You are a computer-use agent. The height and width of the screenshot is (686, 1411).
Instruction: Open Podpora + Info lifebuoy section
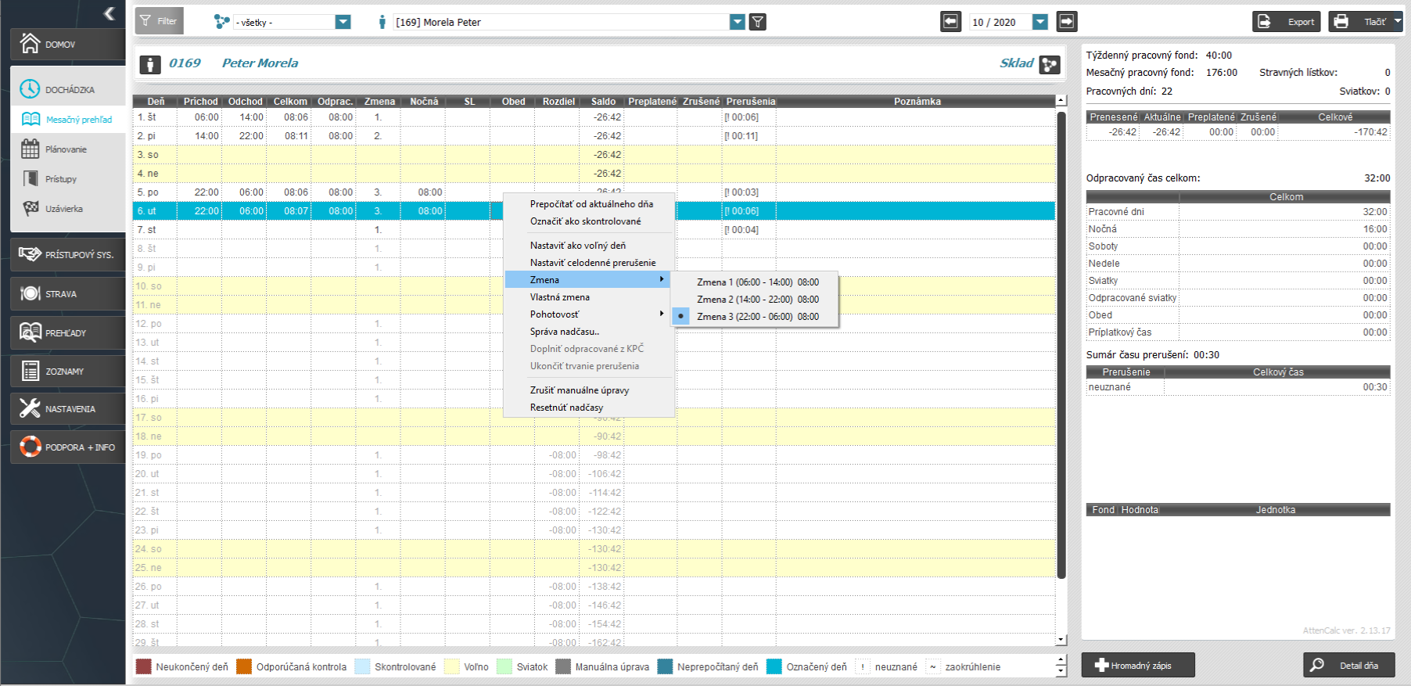[68, 447]
